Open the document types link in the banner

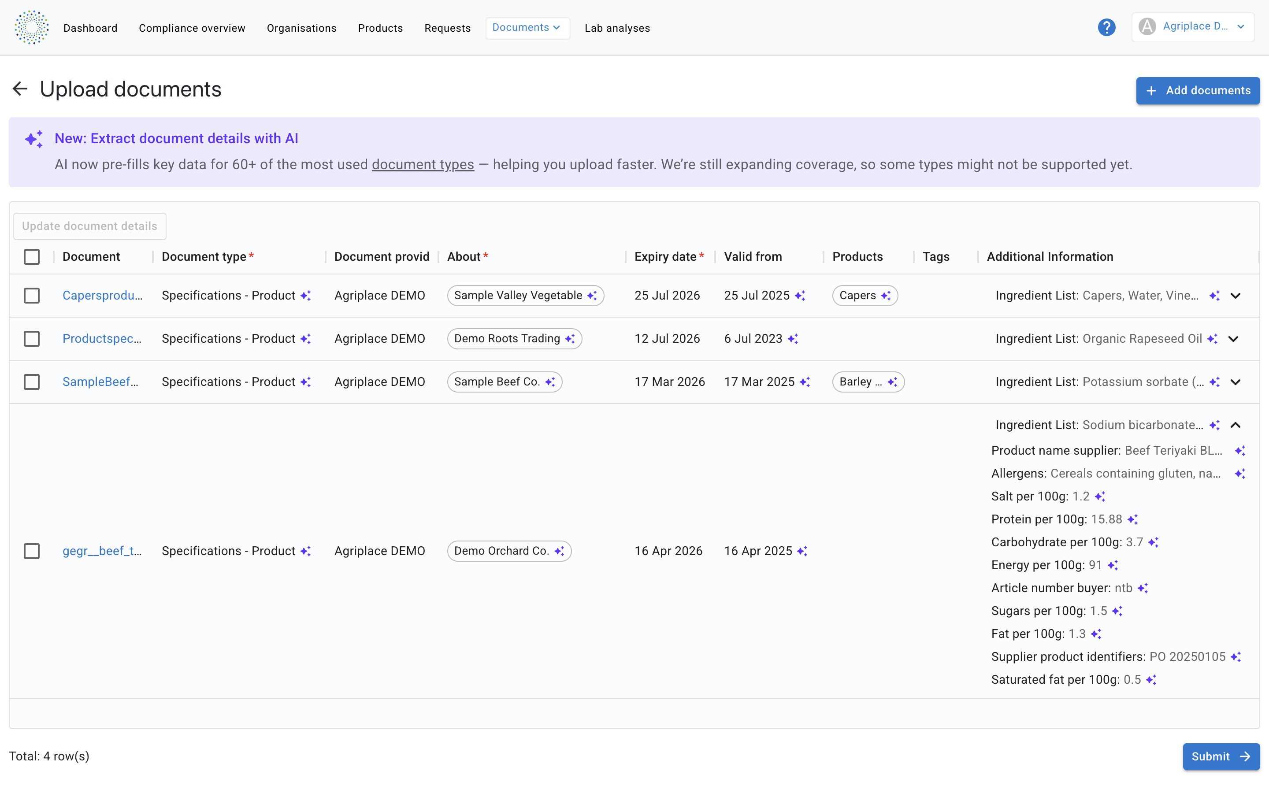(423, 164)
